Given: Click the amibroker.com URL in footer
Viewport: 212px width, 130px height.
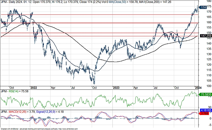Looking at the screenshot, I should click(x=68, y=129).
